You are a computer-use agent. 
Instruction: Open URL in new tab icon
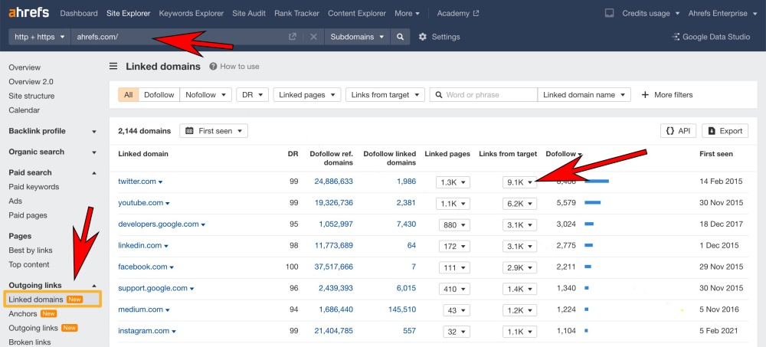click(293, 37)
